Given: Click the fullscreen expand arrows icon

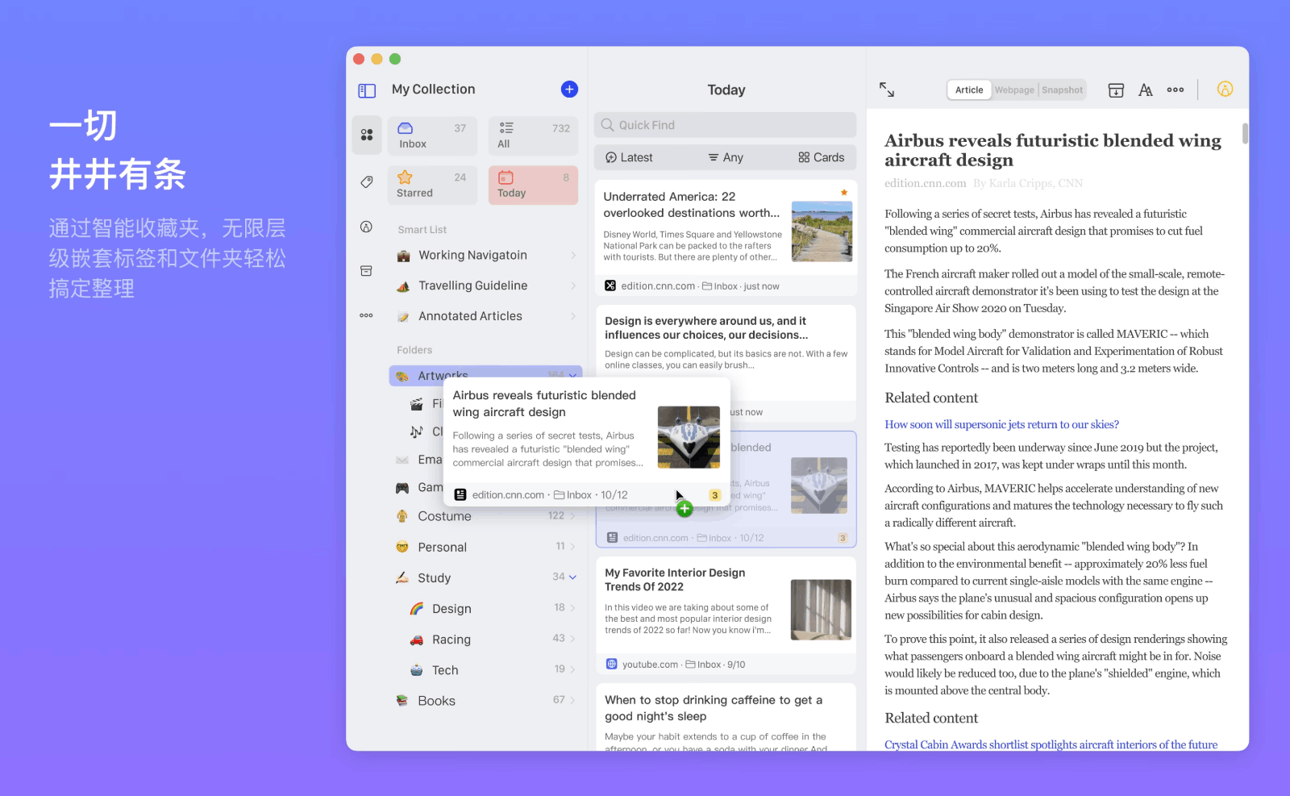Looking at the screenshot, I should click(x=887, y=90).
